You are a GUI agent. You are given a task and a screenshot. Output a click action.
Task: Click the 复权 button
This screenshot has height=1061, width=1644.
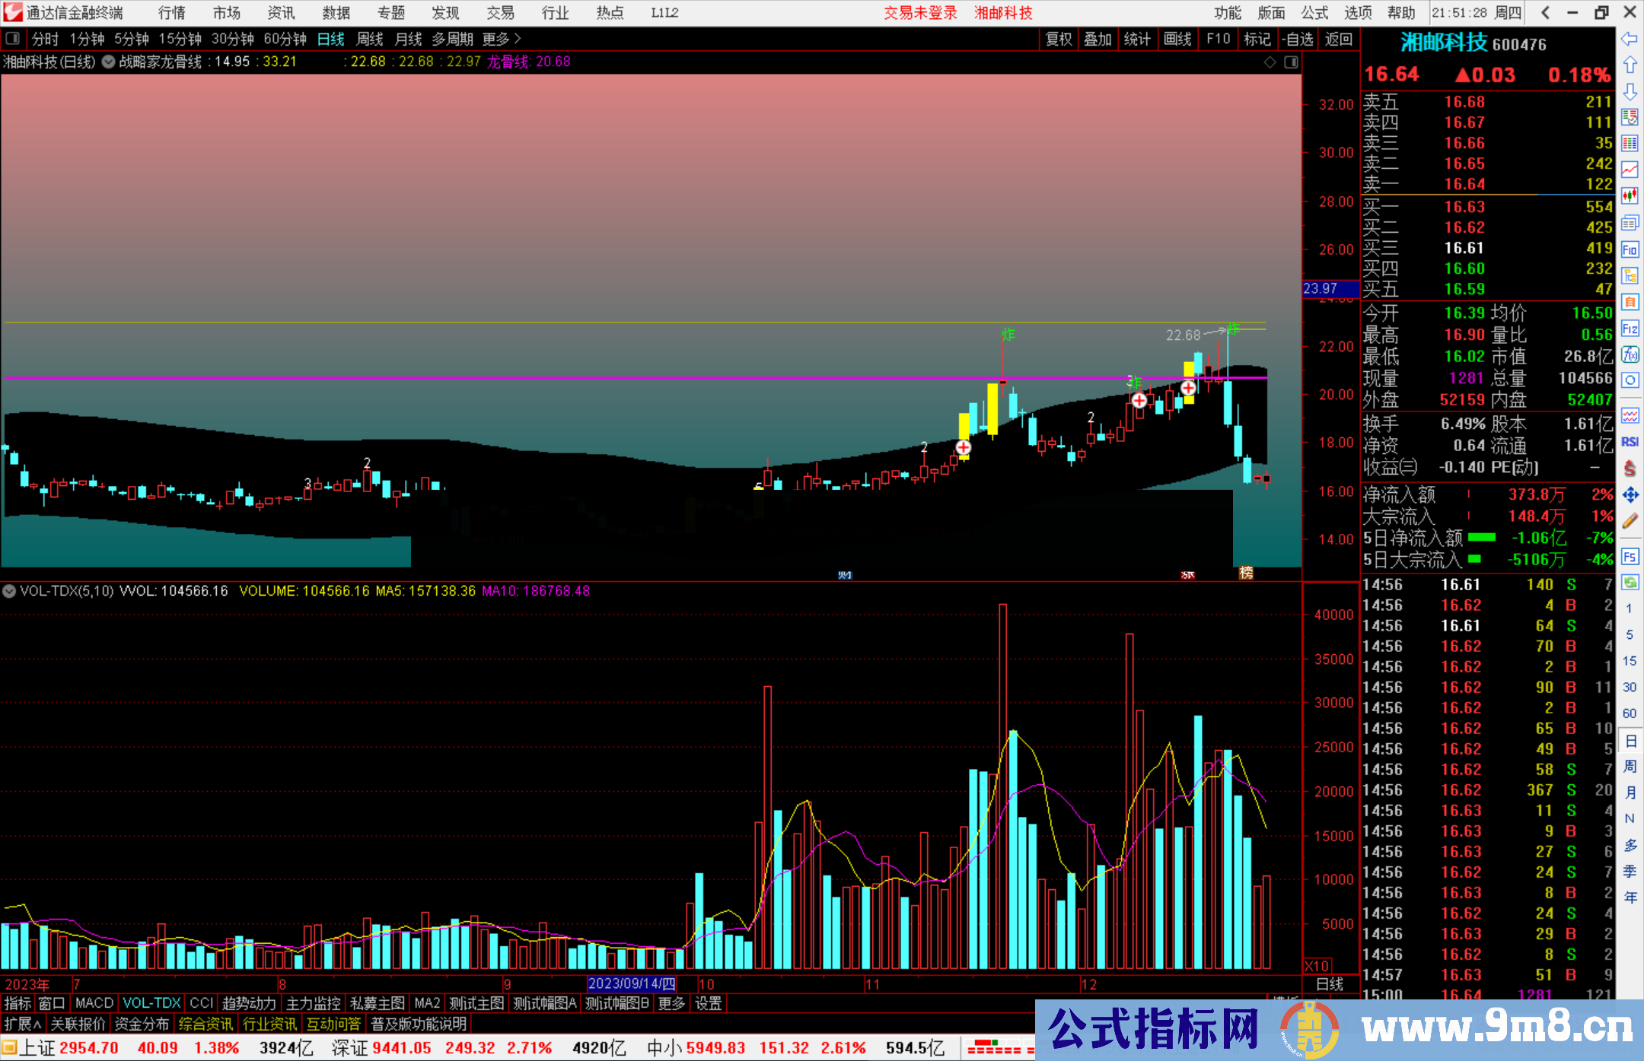(x=1058, y=39)
